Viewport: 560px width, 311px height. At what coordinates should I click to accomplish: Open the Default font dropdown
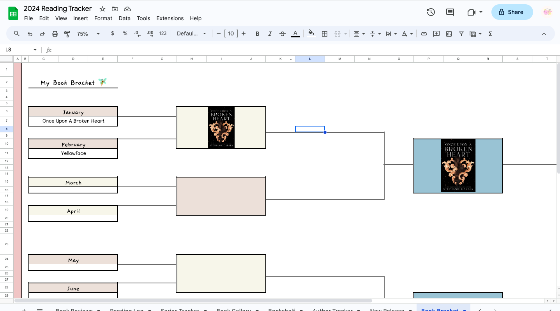pos(191,34)
